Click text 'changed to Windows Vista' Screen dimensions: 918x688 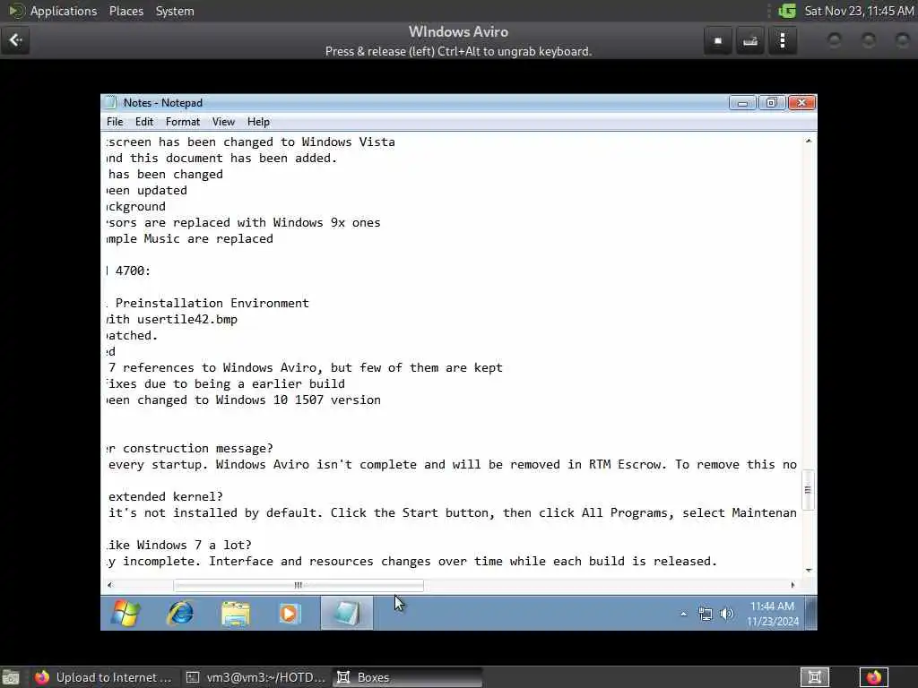coord(309,142)
